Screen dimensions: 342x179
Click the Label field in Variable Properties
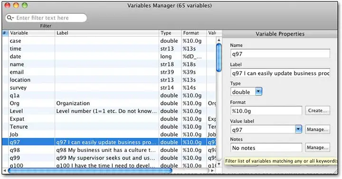(280, 73)
